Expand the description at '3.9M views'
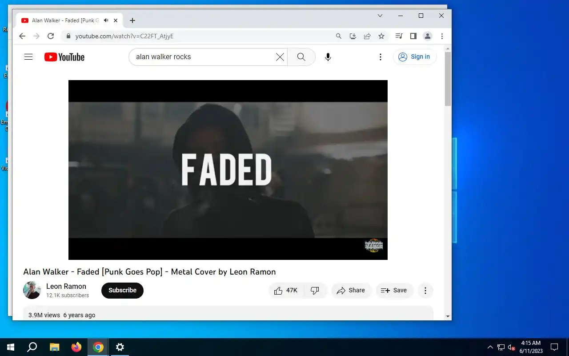569x356 pixels. point(228,313)
